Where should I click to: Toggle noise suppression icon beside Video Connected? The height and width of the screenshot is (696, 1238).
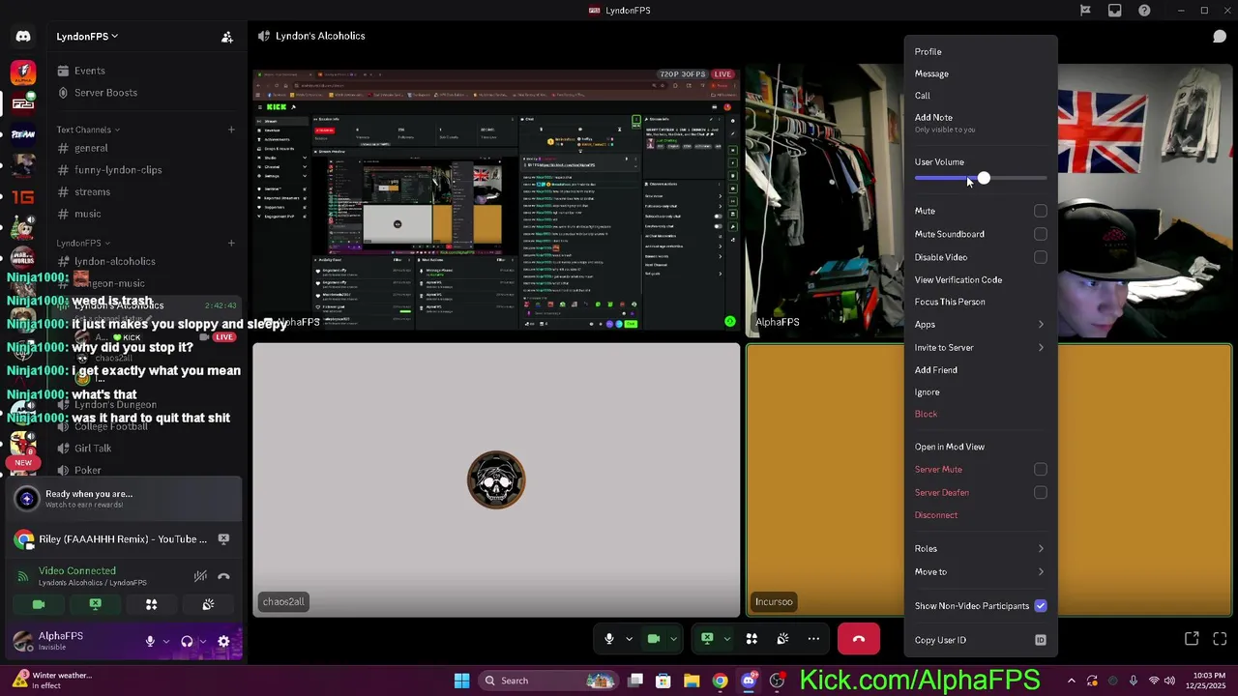pos(200,577)
